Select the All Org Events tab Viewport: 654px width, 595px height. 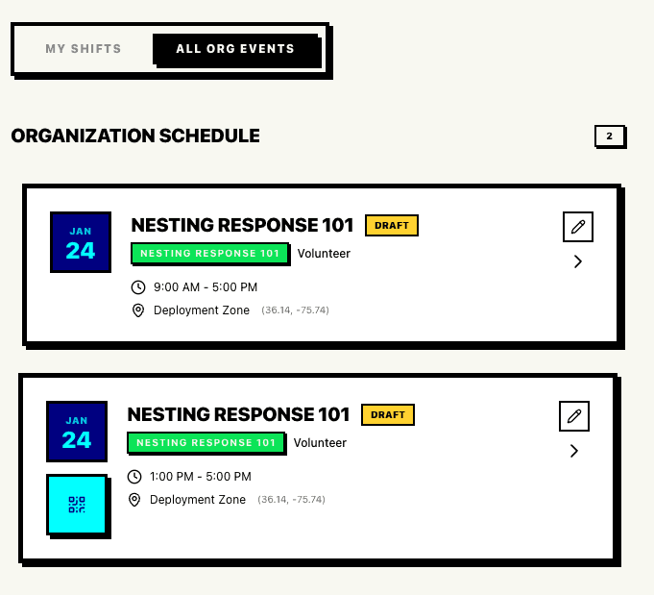coord(235,49)
